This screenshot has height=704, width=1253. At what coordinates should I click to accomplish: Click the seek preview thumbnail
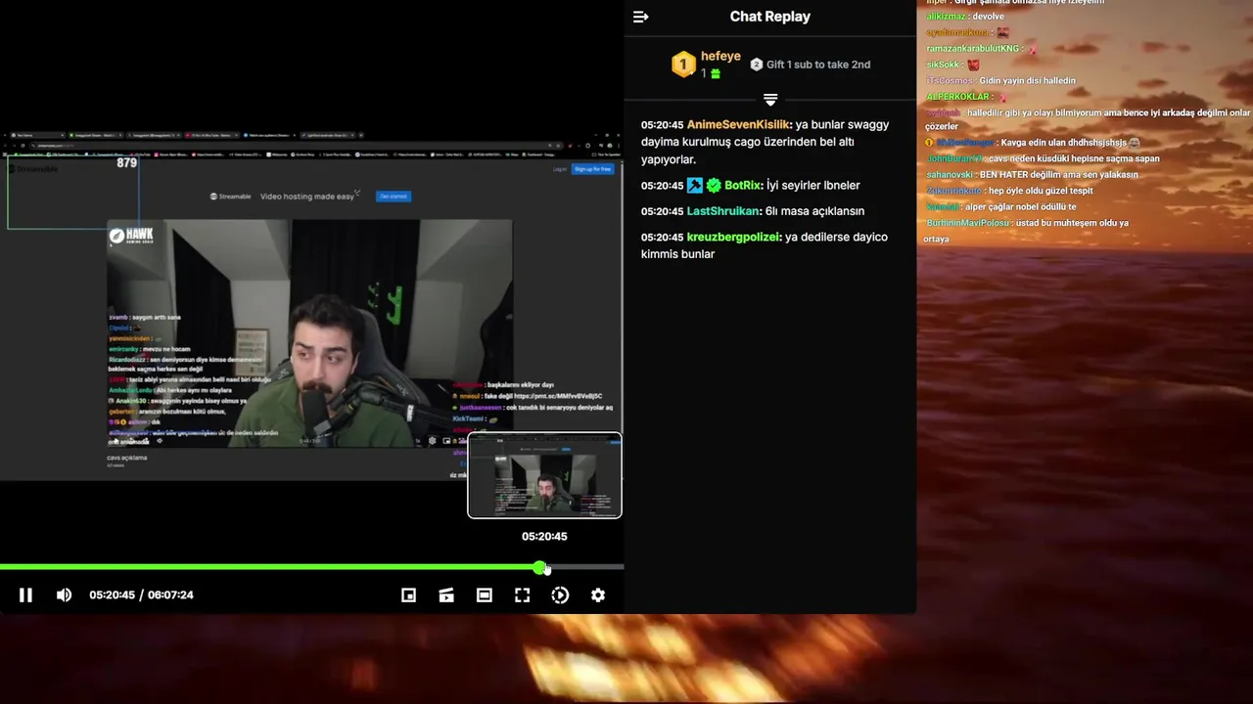coord(544,475)
